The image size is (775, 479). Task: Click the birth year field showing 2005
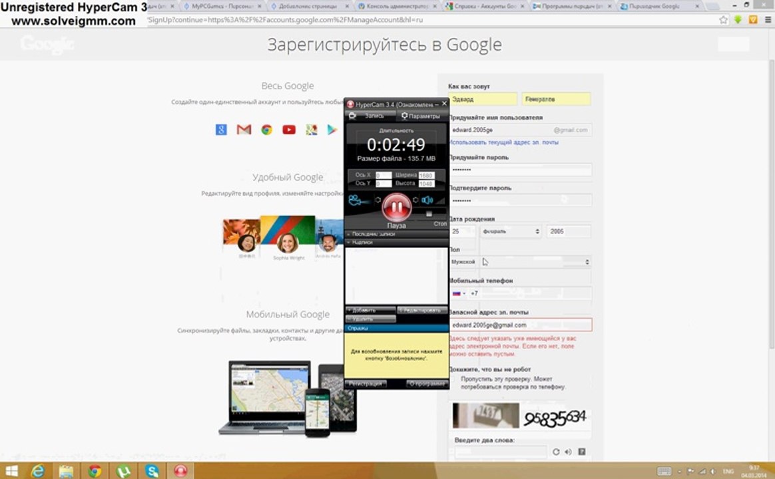click(x=569, y=231)
